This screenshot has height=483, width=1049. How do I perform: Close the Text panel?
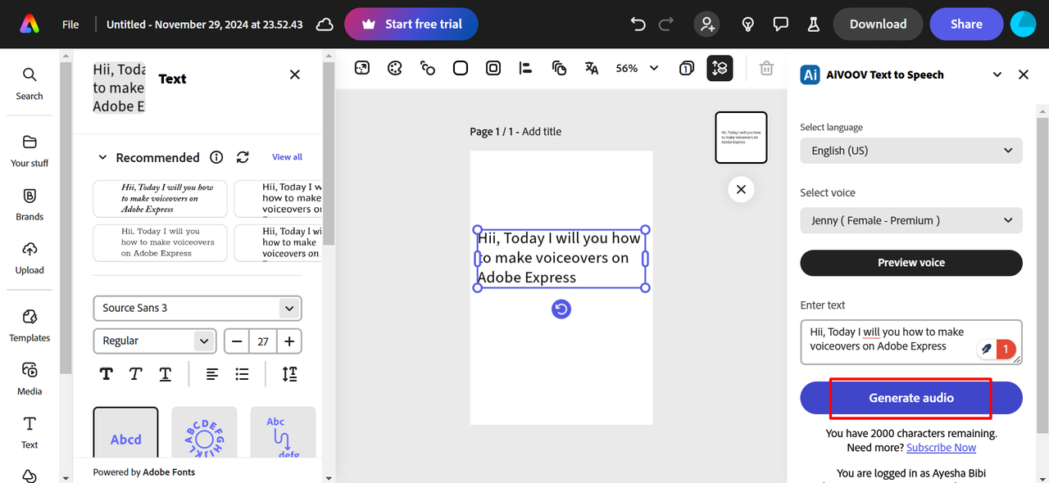point(295,74)
